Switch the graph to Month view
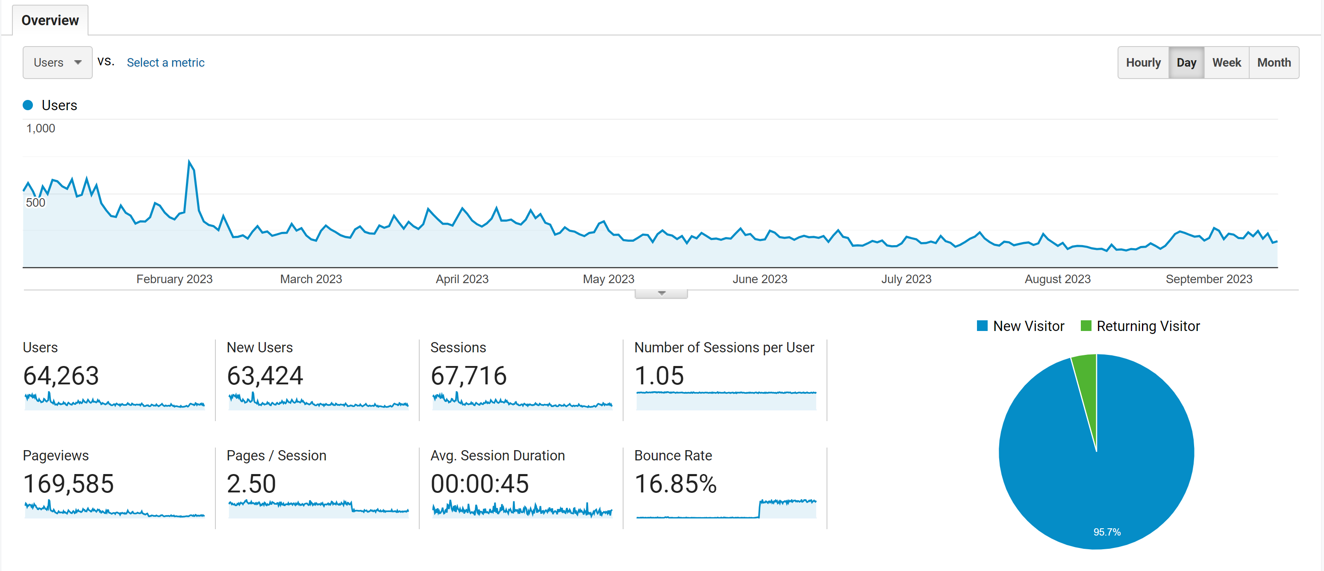The width and height of the screenshot is (1324, 571). click(x=1273, y=63)
